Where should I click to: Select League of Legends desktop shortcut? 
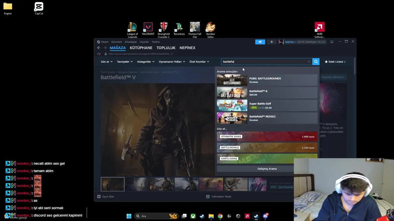click(132, 30)
